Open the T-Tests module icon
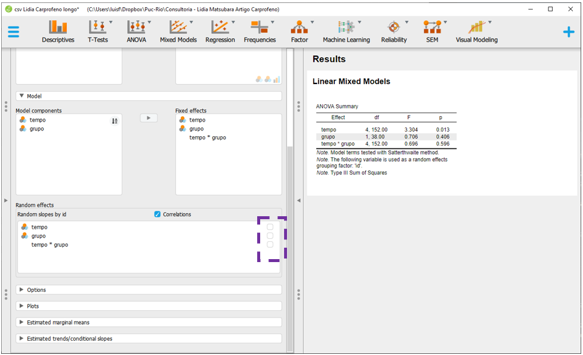 (x=97, y=31)
